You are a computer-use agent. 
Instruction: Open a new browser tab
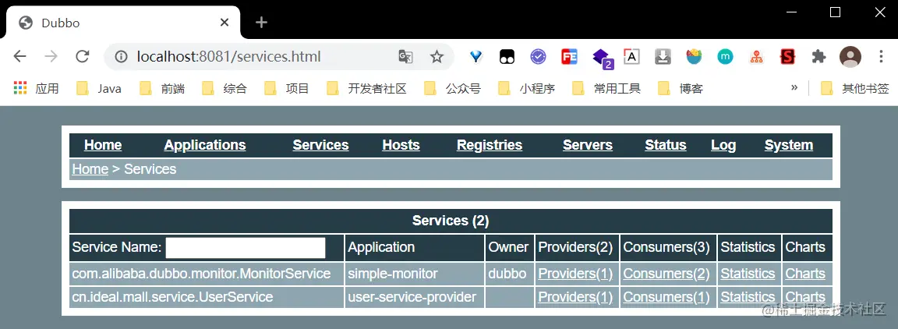[x=261, y=23]
